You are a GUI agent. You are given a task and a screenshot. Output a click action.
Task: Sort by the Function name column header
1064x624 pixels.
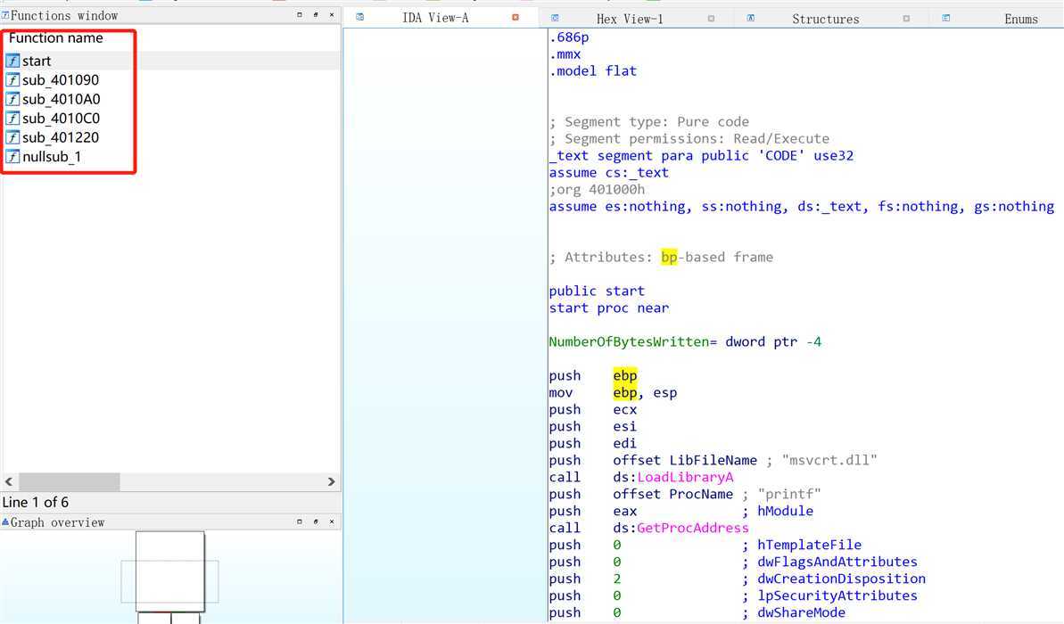point(55,38)
